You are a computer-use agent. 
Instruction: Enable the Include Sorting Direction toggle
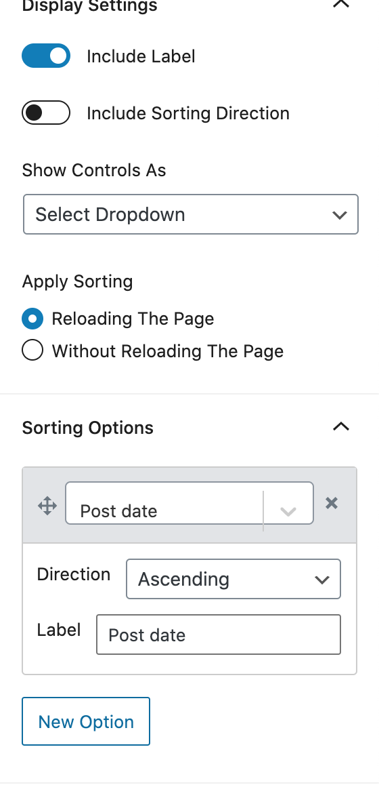coord(46,113)
